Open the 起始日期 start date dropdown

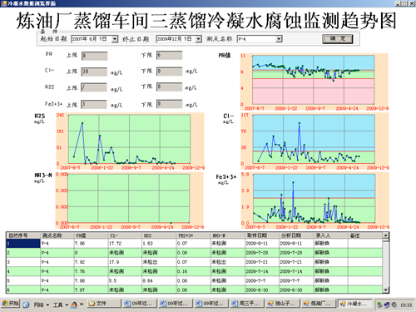tap(115, 39)
